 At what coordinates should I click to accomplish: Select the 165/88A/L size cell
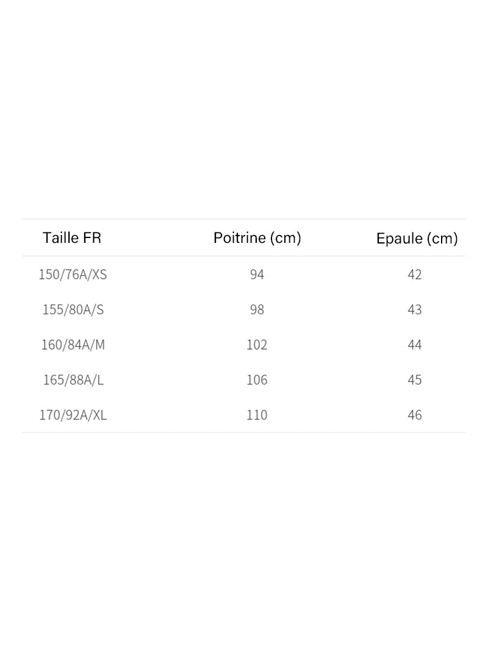(x=73, y=380)
